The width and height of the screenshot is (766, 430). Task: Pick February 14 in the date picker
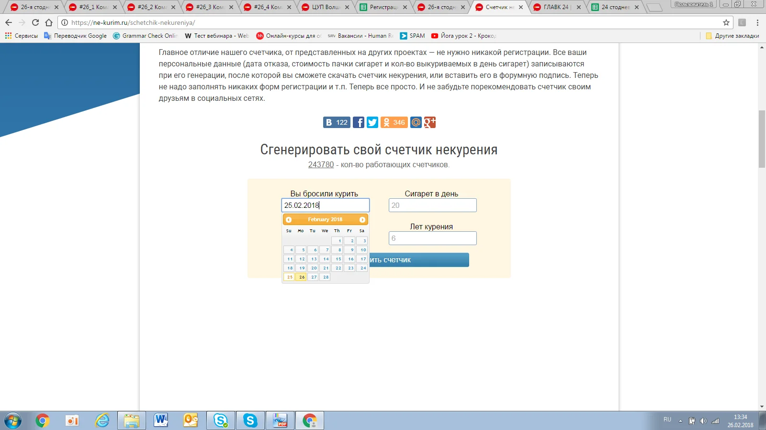(x=326, y=259)
